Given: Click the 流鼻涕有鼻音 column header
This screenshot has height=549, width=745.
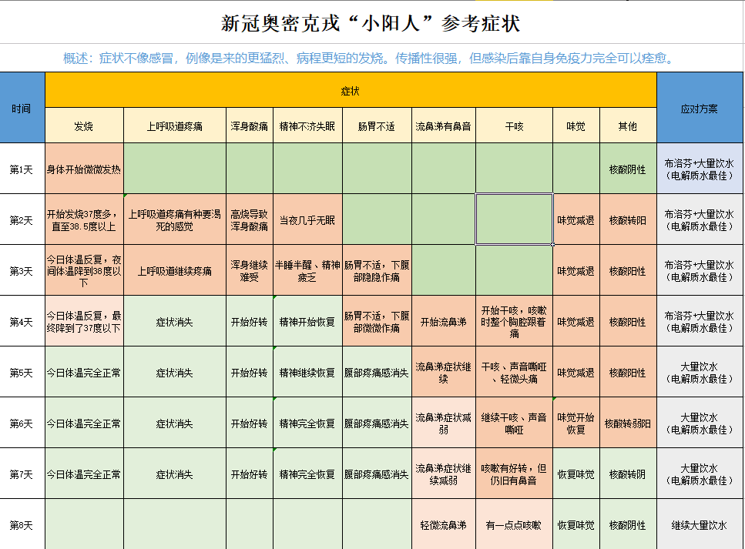Looking at the screenshot, I should 443,126.
